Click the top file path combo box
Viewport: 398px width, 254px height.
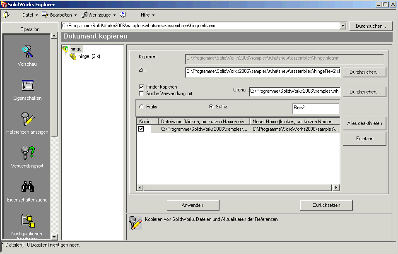(204, 26)
